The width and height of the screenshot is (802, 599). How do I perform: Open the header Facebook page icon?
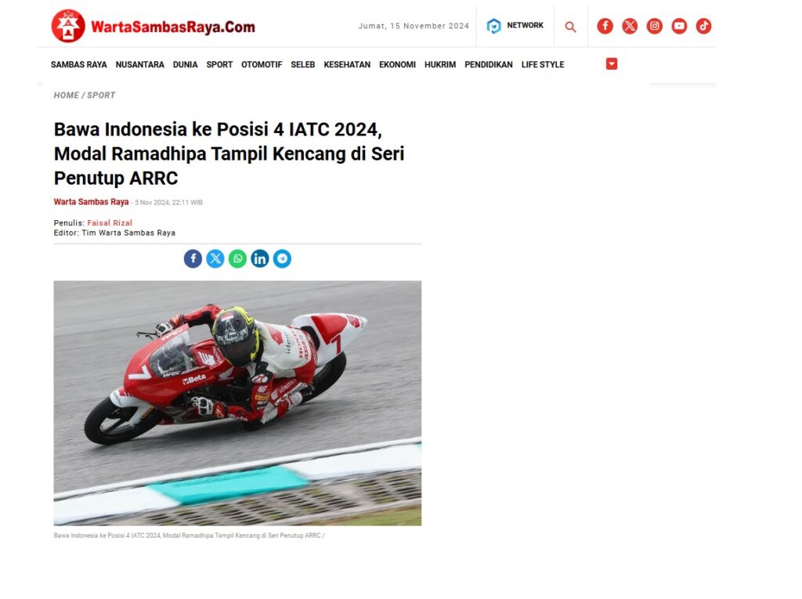605,26
